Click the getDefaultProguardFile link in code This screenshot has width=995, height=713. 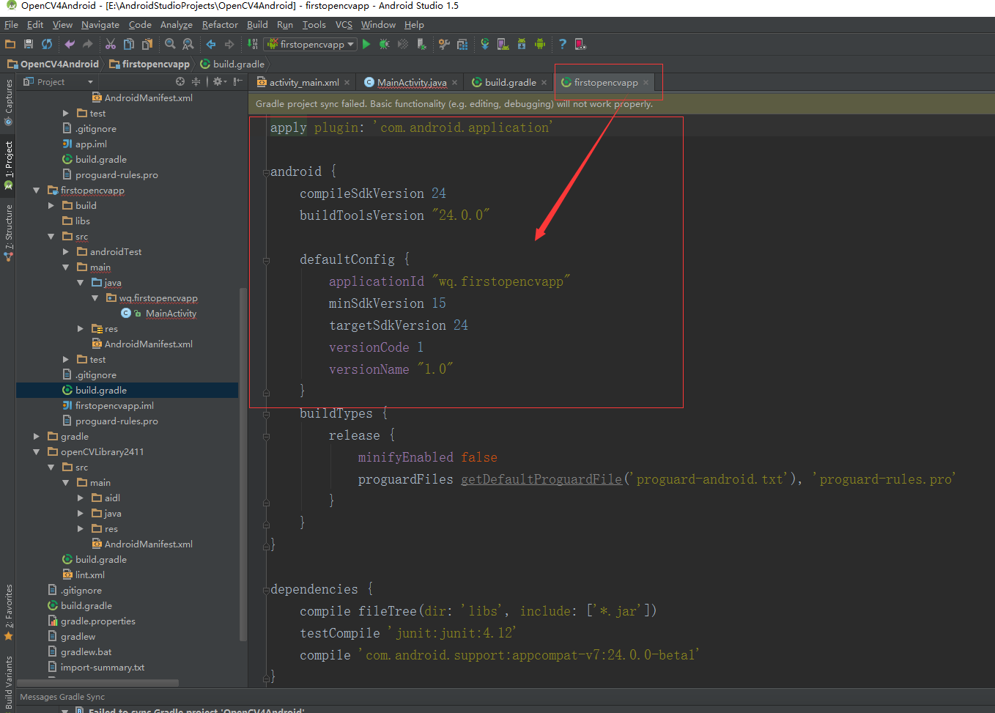tap(541, 479)
